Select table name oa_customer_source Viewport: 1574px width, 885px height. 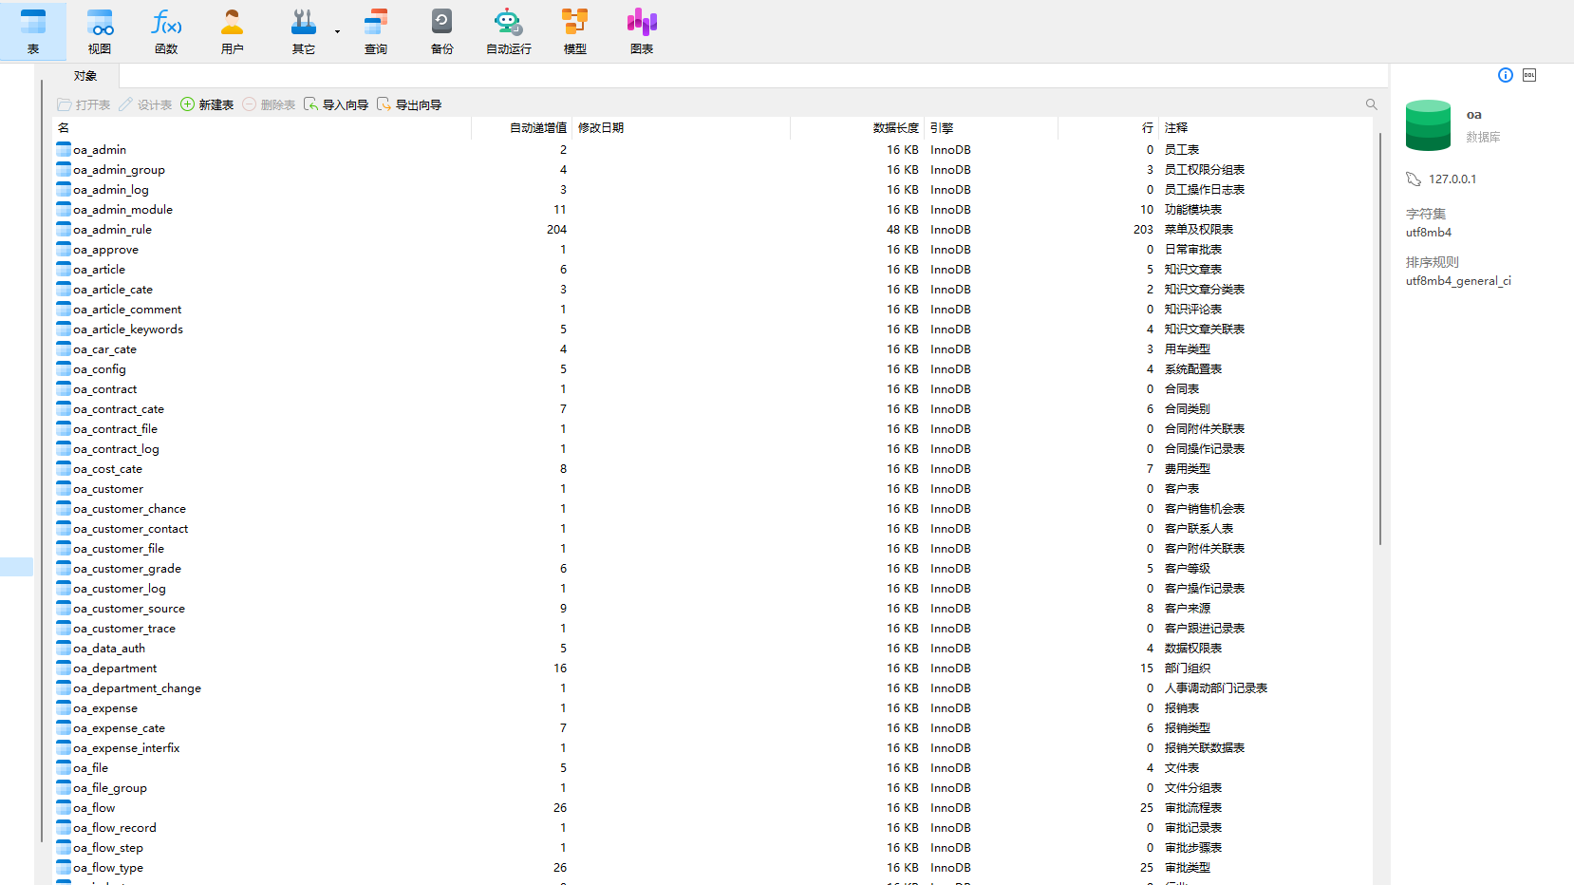tap(129, 609)
